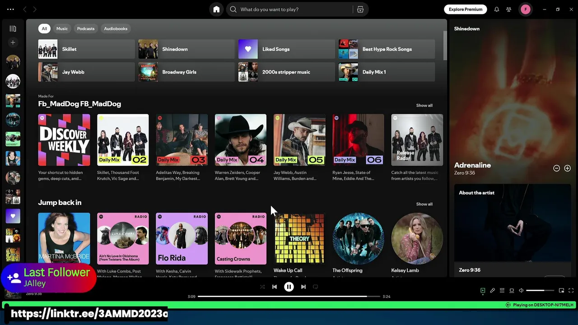
Task: Open the user profile avatar menu
Action: pyautogui.click(x=526, y=9)
